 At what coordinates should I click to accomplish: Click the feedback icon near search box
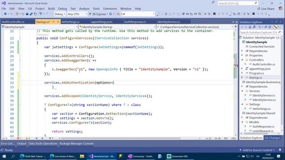click(x=213, y=3)
